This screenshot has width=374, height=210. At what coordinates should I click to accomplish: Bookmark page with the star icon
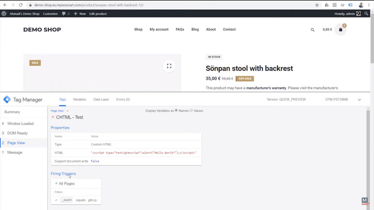[317, 5]
